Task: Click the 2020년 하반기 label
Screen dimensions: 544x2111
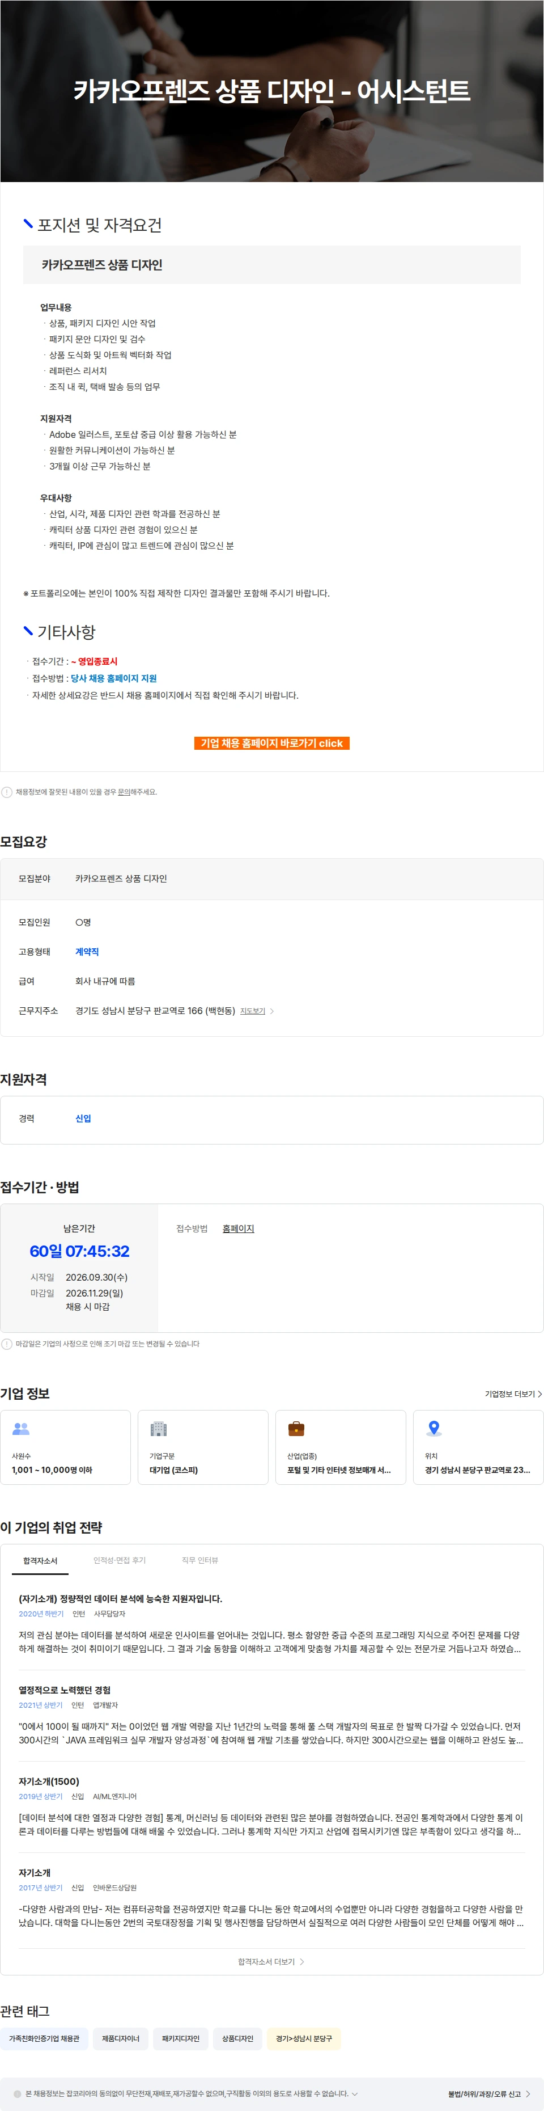Action: tap(41, 1613)
